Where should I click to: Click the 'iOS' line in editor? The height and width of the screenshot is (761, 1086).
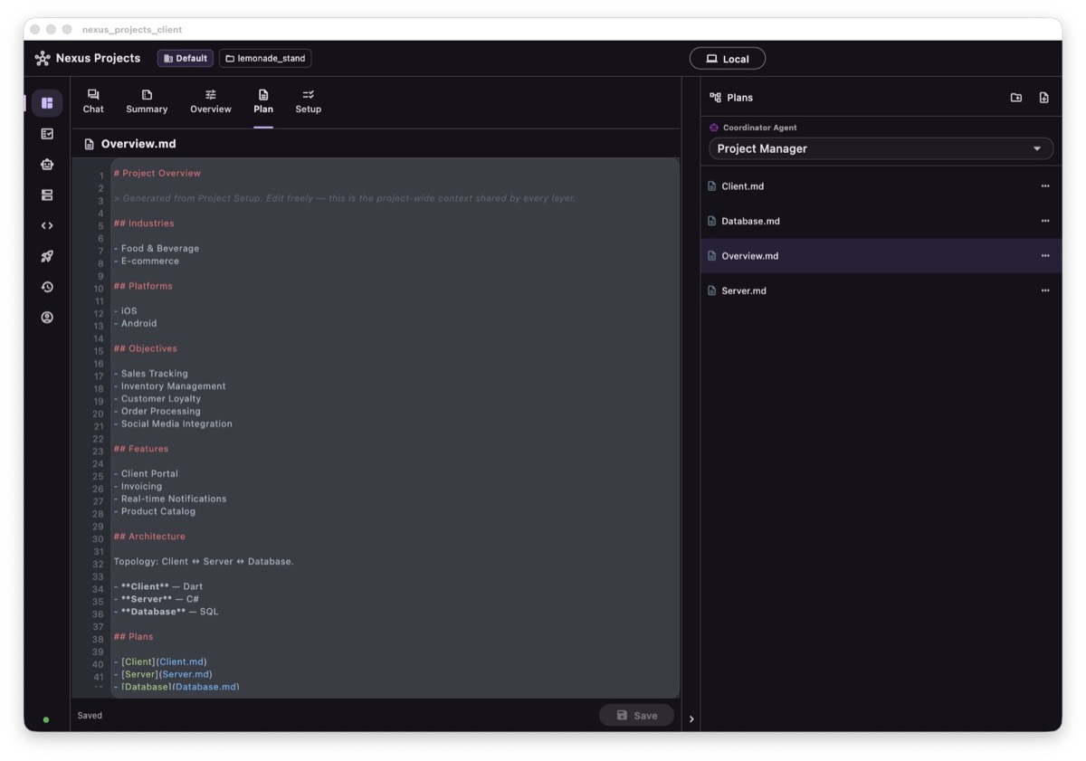pos(126,311)
